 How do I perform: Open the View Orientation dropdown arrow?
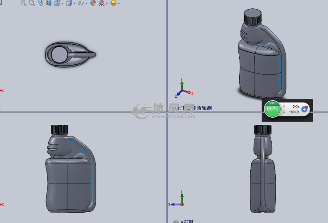(x=62, y=3)
